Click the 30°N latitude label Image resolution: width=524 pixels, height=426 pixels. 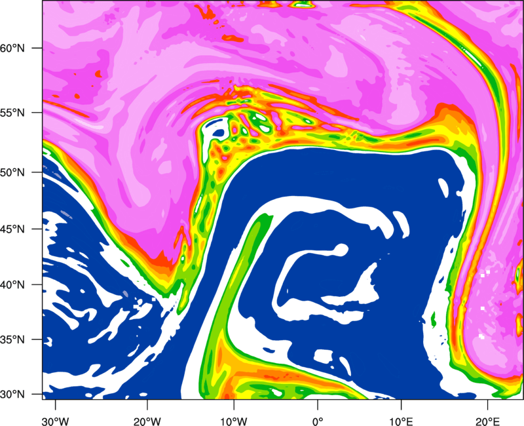tap(12, 395)
